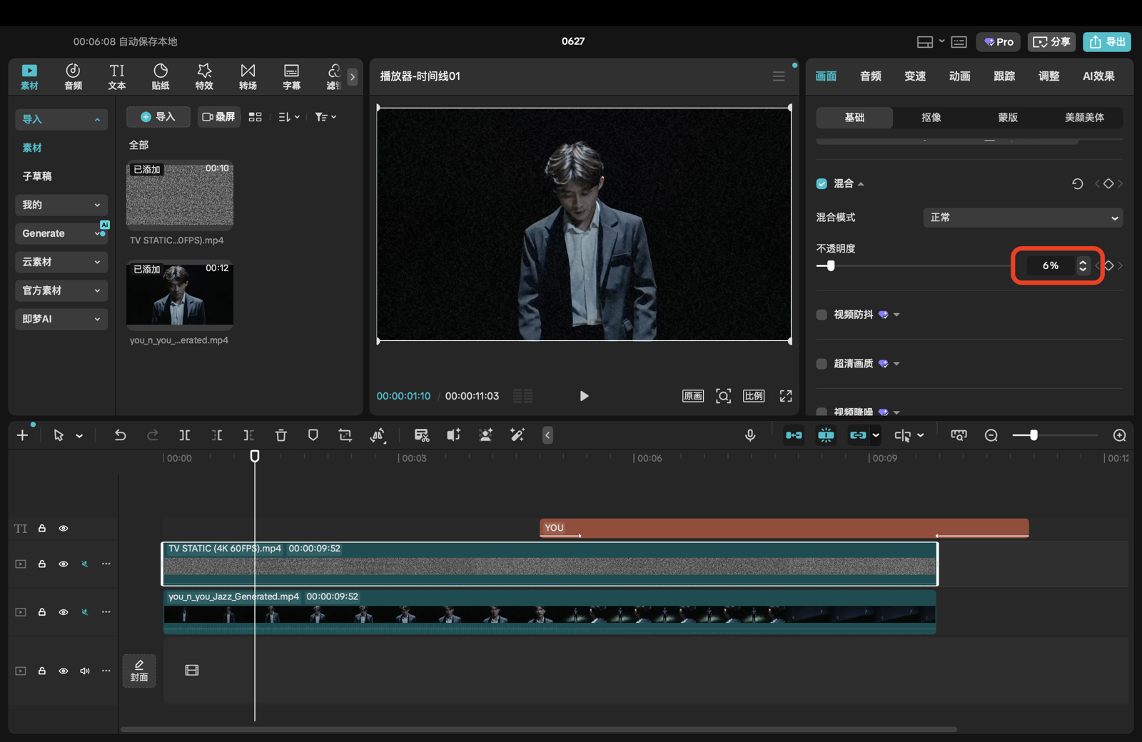Collapse the 导入 sidebar section
Viewport: 1142px width, 742px height.
[x=61, y=119]
